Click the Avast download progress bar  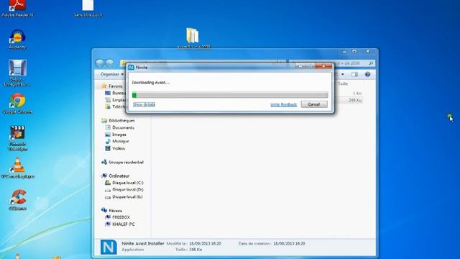coord(230,95)
